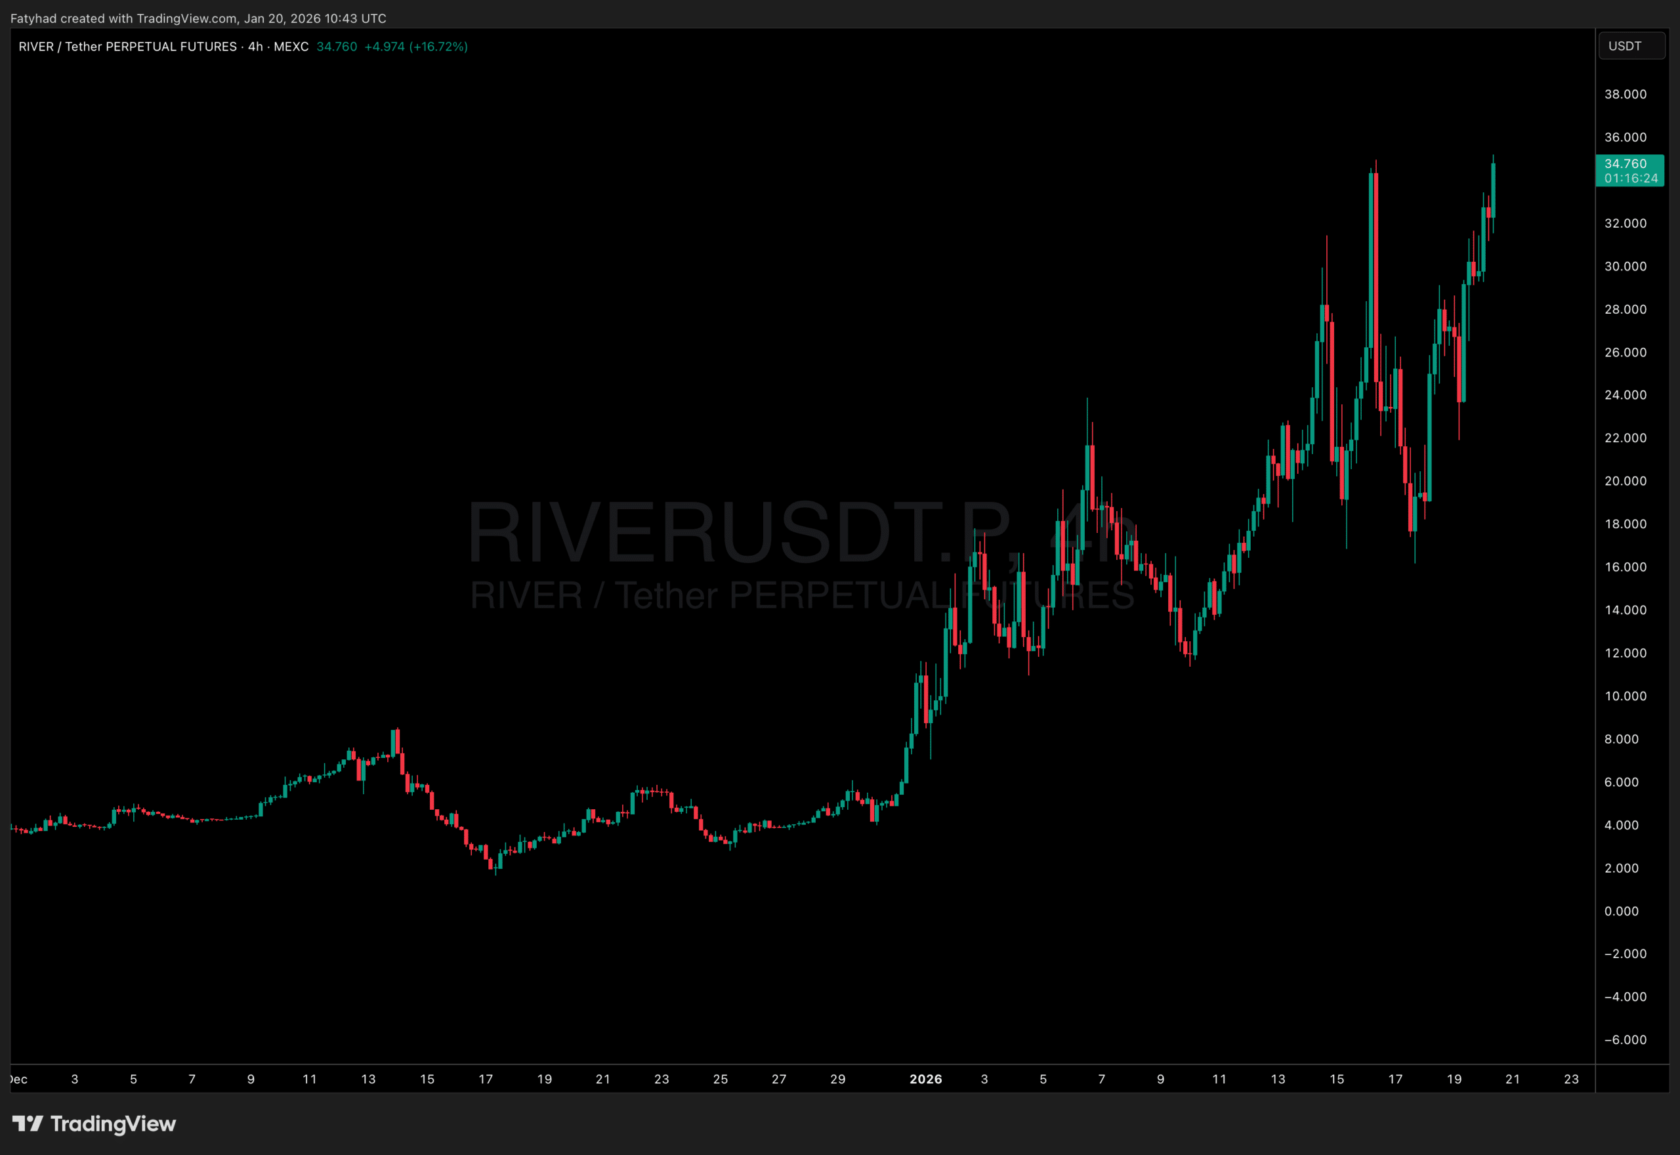Click the TradingView logo icon
1680x1155 pixels.
29,1124
